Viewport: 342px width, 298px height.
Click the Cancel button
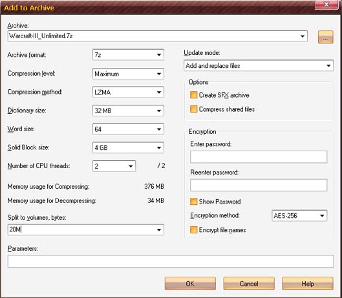pos(249,283)
